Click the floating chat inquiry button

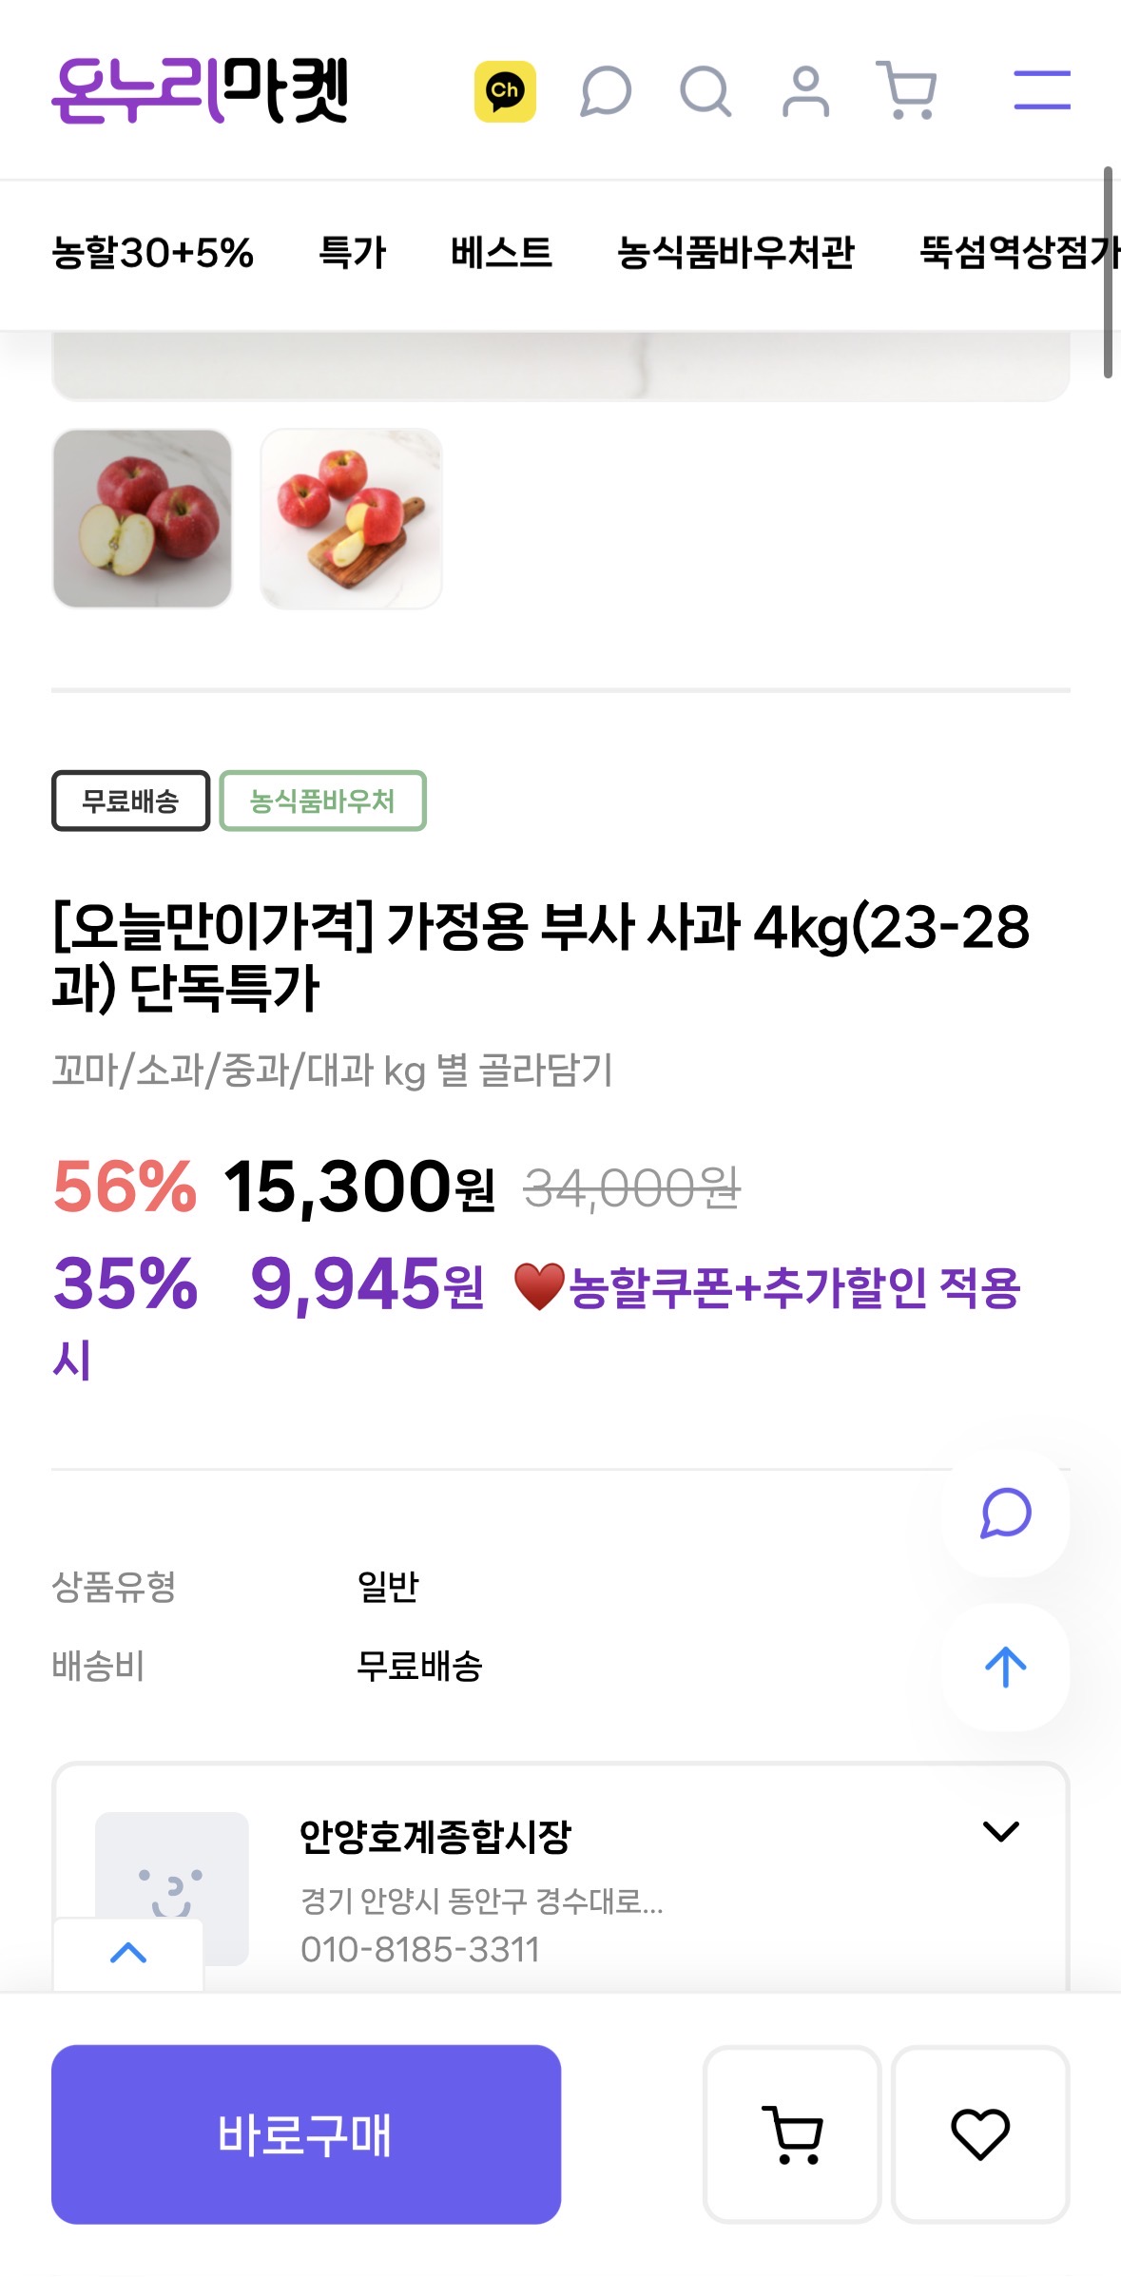coord(1005,1513)
